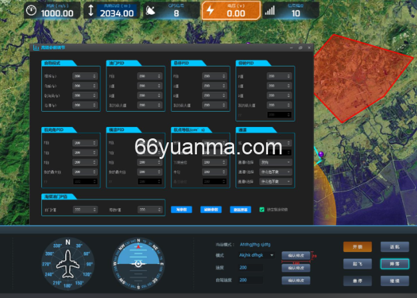Toggle the green checkbox in settings dialog
The width and height of the screenshot is (417, 298).
pyautogui.click(x=262, y=209)
